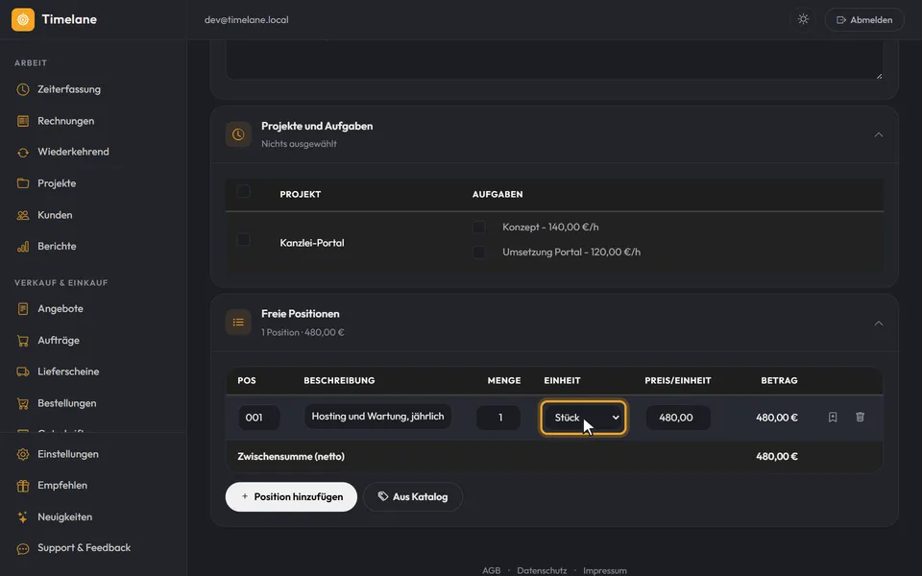Click the Lieferscheine truck icon
922x576 pixels.
click(23, 372)
